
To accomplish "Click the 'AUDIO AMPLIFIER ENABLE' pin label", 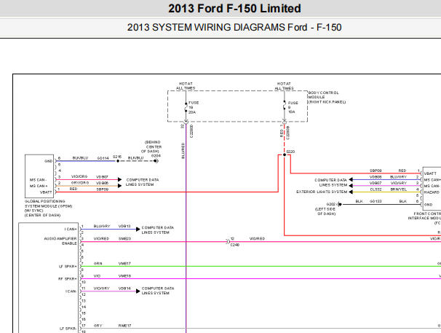I will pyautogui.click(x=60, y=241).
